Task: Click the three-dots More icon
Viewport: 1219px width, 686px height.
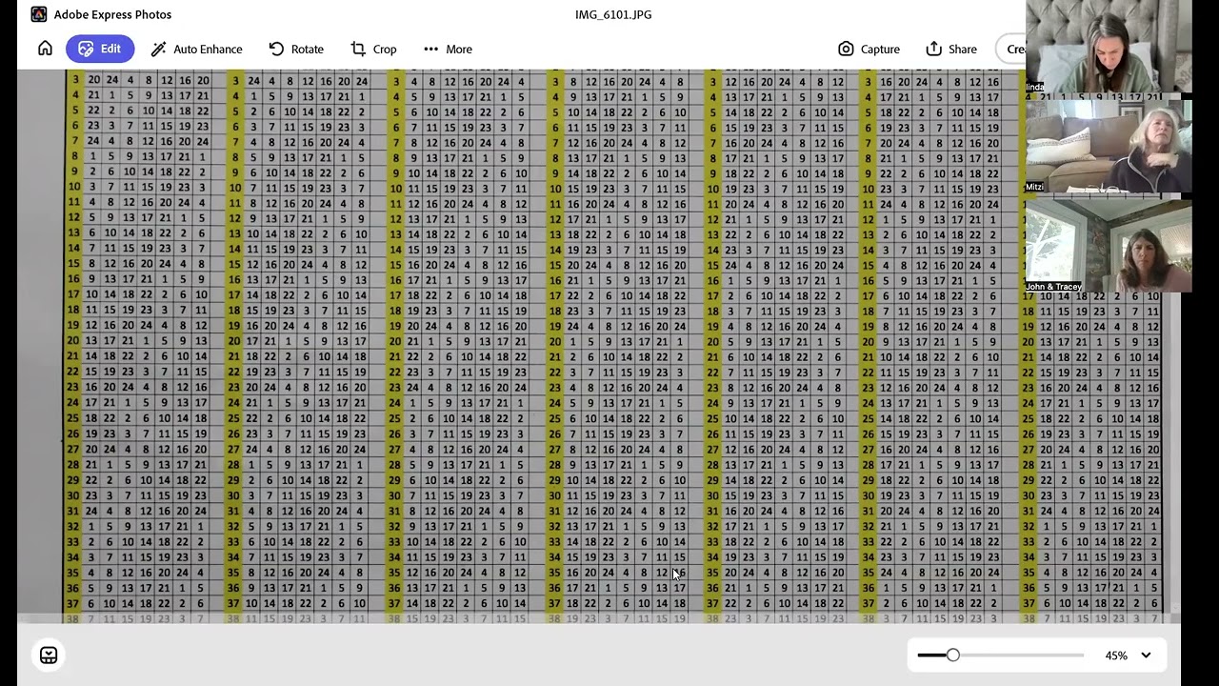Action: 430,49
